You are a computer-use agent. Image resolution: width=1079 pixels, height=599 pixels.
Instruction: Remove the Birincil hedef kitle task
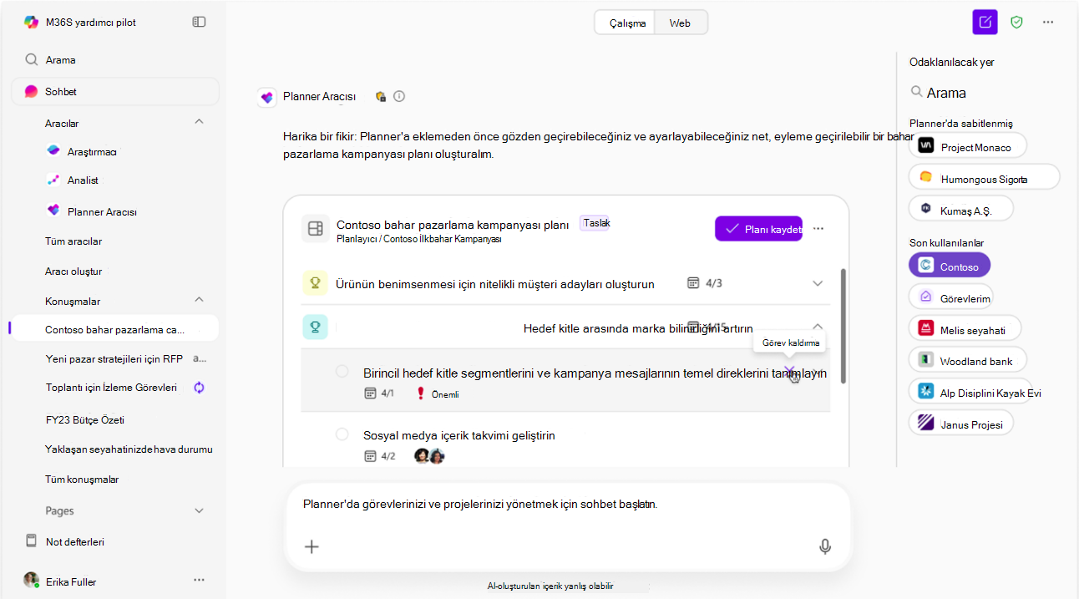tap(789, 373)
